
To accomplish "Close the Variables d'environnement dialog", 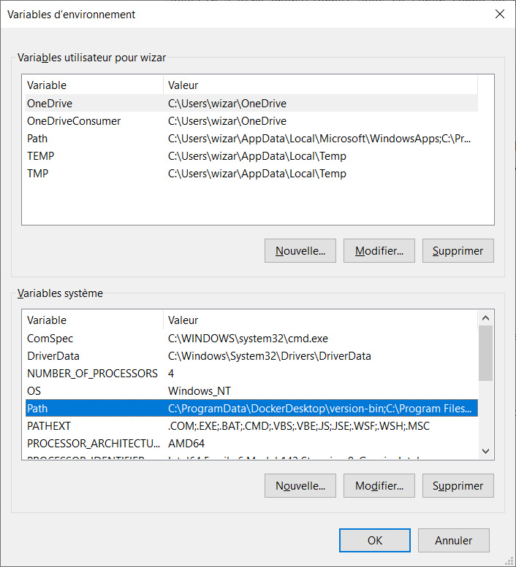I will pos(500,14).
